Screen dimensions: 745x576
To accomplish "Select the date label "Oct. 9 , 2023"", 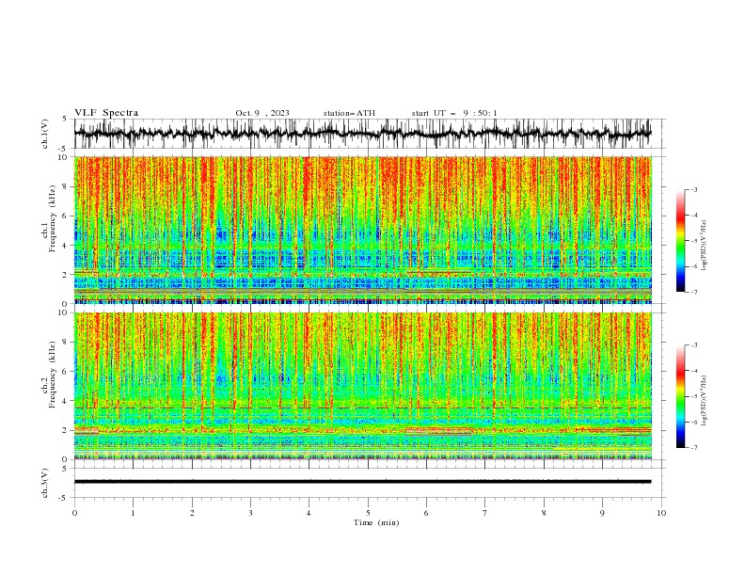I will [262, 113].
